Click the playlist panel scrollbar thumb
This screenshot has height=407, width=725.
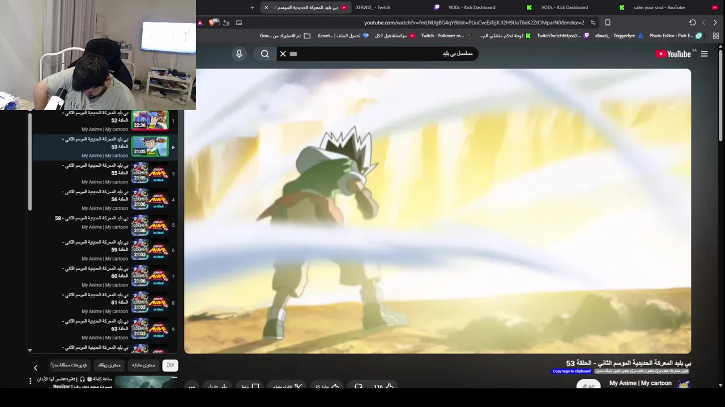(29, 161)
